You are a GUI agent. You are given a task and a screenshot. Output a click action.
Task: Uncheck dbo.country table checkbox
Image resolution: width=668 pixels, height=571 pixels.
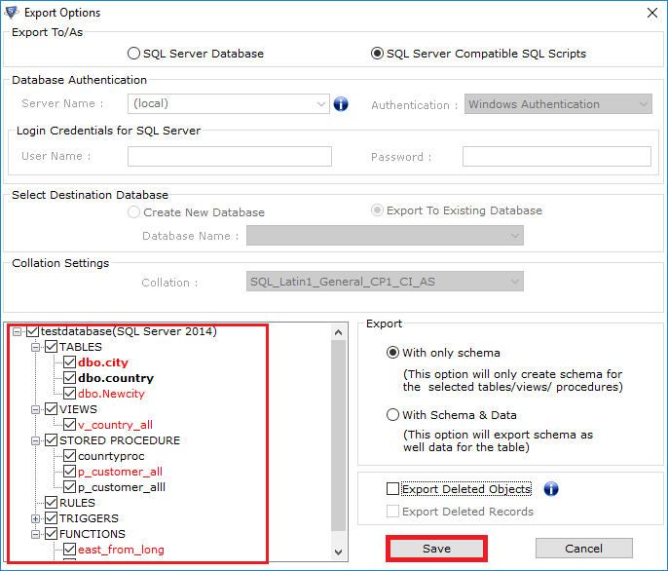click(70, 378)
